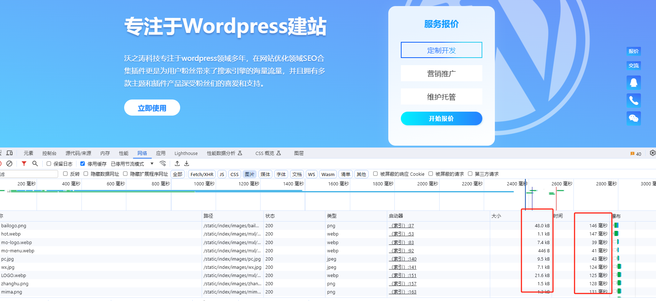Choose the 营销推广 service option
This screenshot has width=656, height=301.
coord(441,73)
